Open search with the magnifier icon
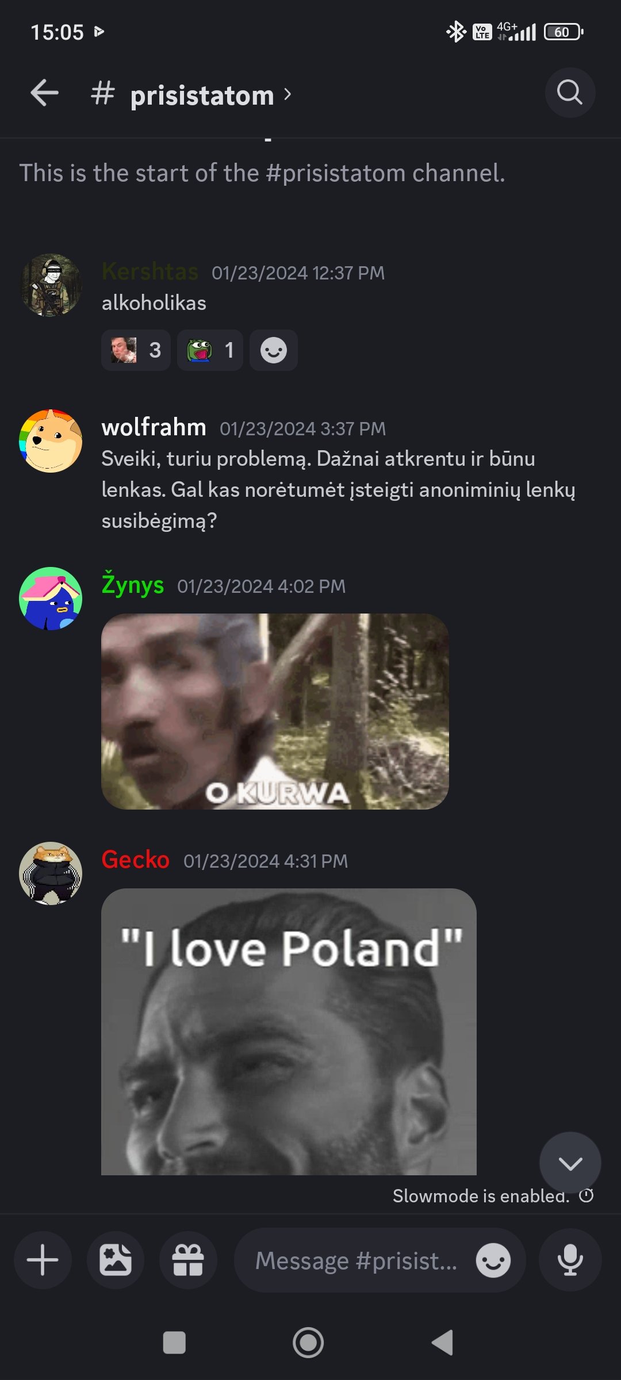This screenshot has height=1380, width=621. (x=570, y=93)
